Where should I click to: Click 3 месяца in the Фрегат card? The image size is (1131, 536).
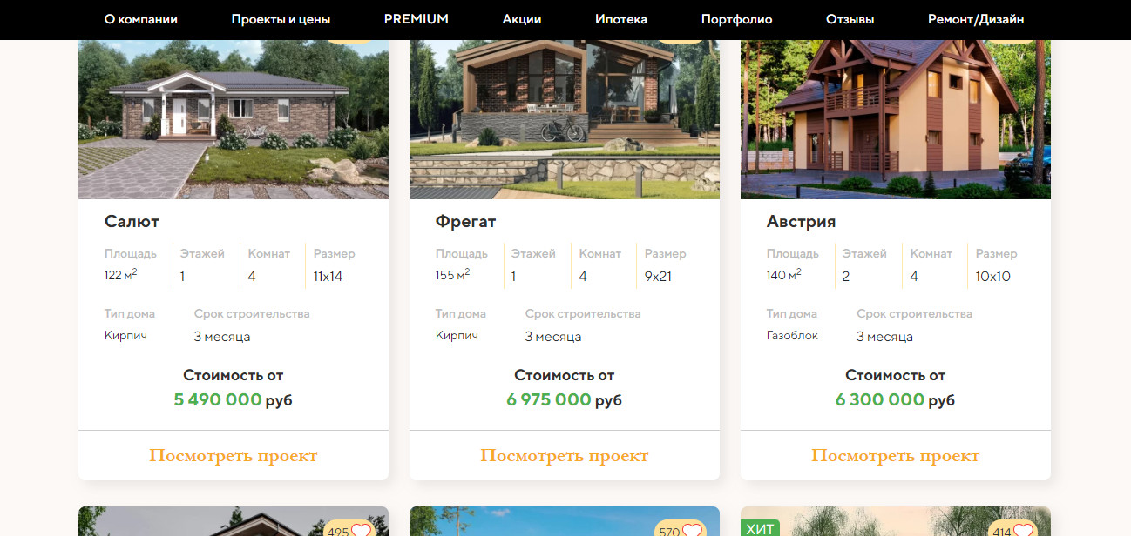(553, 337)
